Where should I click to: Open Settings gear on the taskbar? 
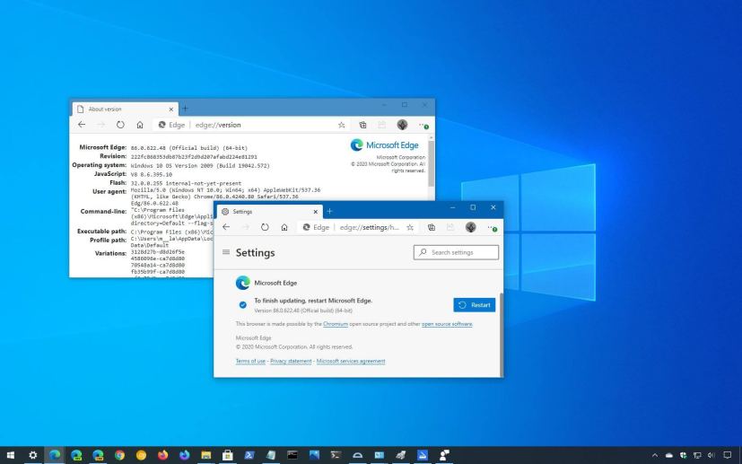pos(32,455)
